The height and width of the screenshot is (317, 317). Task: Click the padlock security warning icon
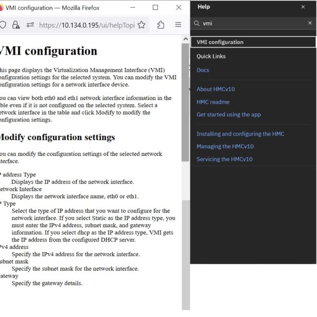tap(16, 25)
